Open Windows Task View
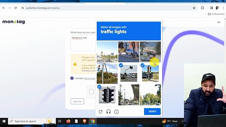The width and height of the screenshot is (226, 127). (x=60, y=121)
